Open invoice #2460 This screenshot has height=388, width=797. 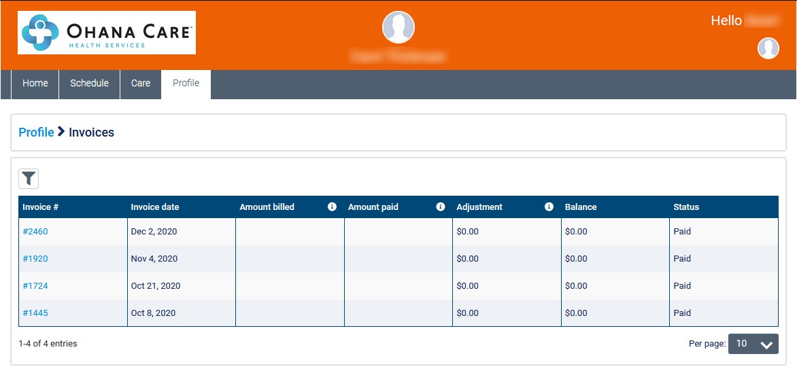pos(35,232)
